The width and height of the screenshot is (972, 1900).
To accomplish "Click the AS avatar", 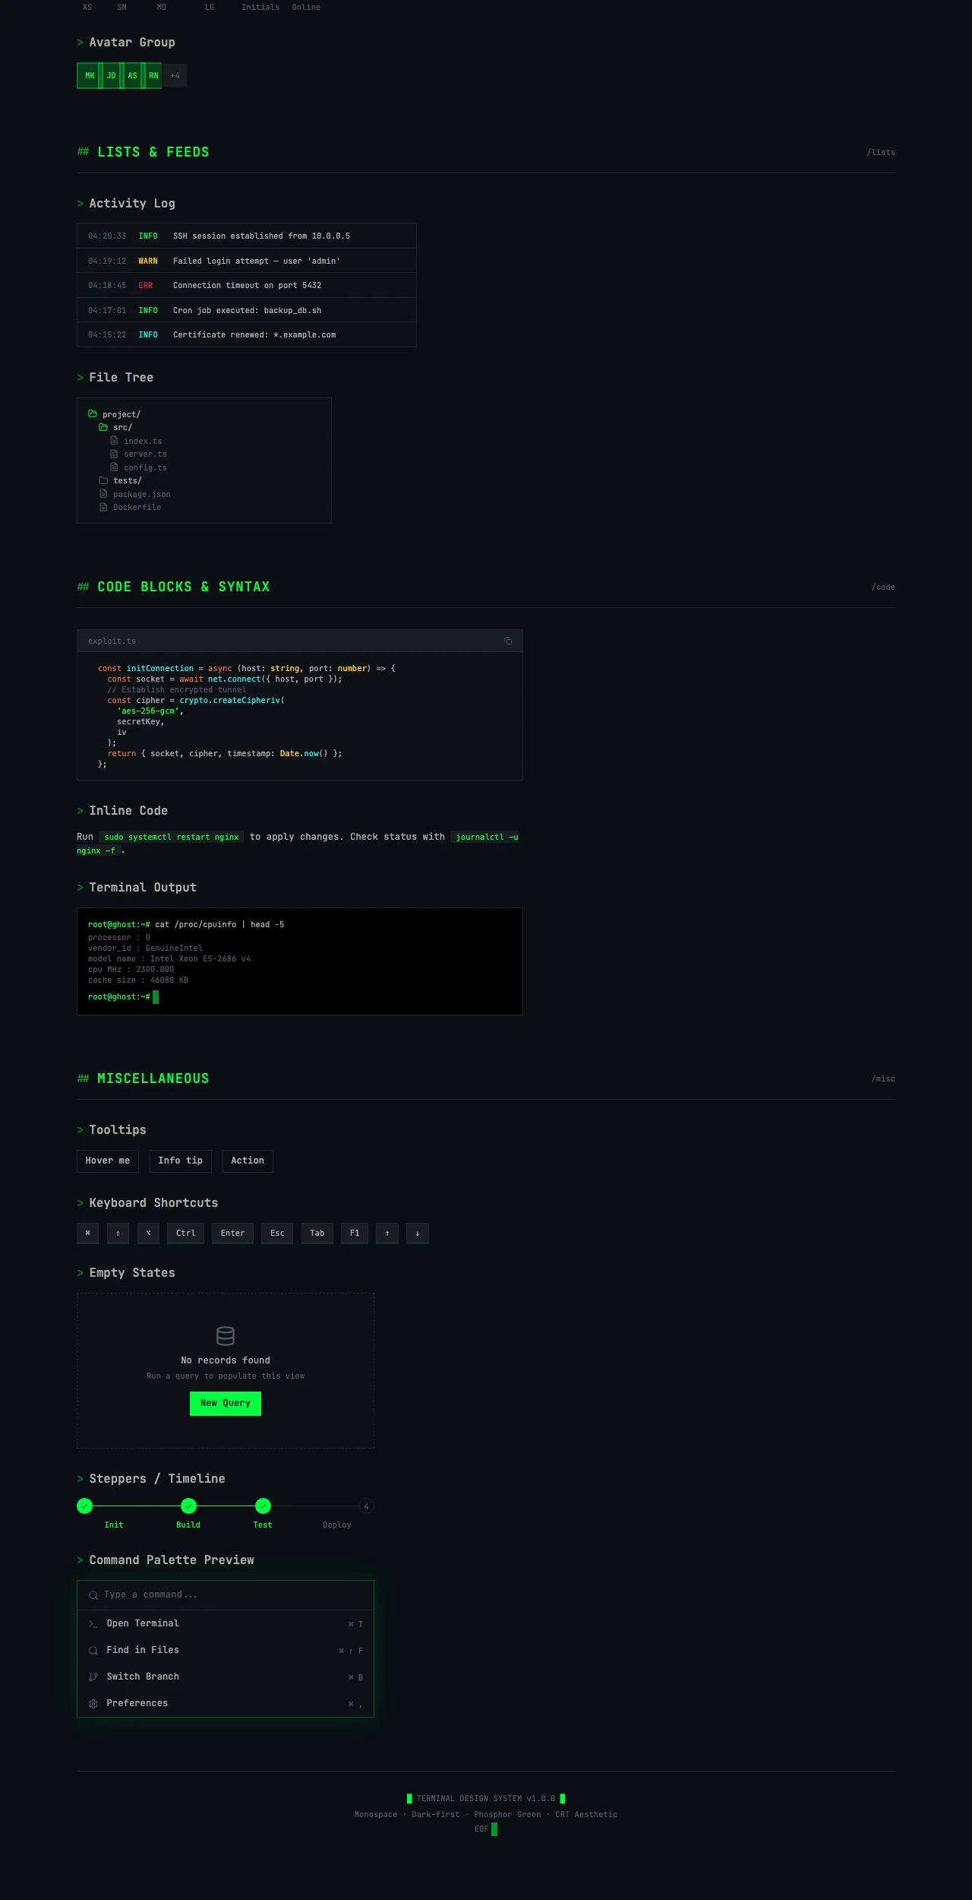I will pyautogui.click(x=132, y=76).
